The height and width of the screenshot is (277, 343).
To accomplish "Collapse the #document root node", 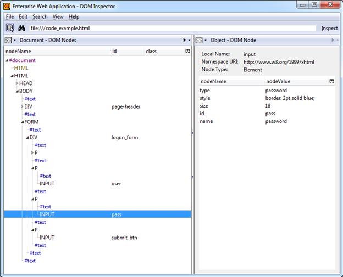I will click(7, 60).
